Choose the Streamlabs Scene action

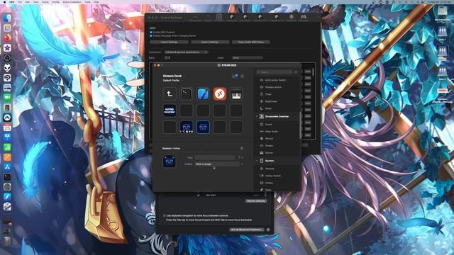pyautogui.click(x=268, y=125)
